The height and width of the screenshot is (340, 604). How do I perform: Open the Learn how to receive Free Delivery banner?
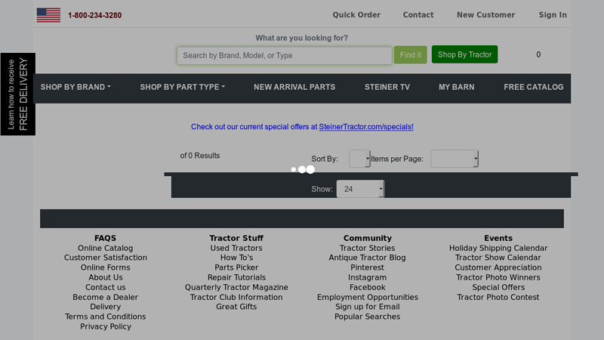click(17, 94)
